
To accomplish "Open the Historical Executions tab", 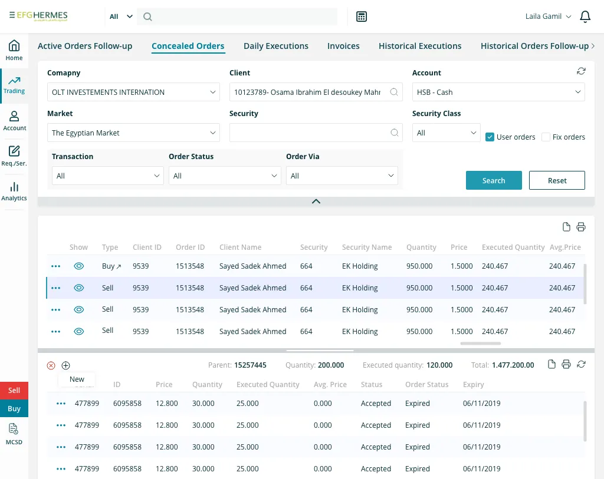I will [420, 45].
